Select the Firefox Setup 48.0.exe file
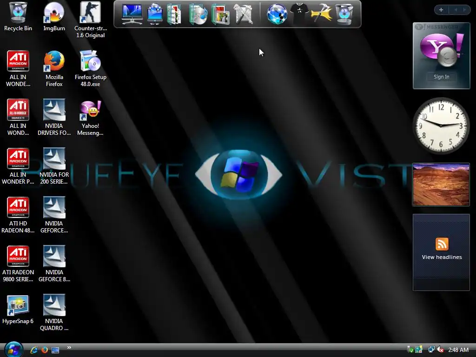 [91, 69]
